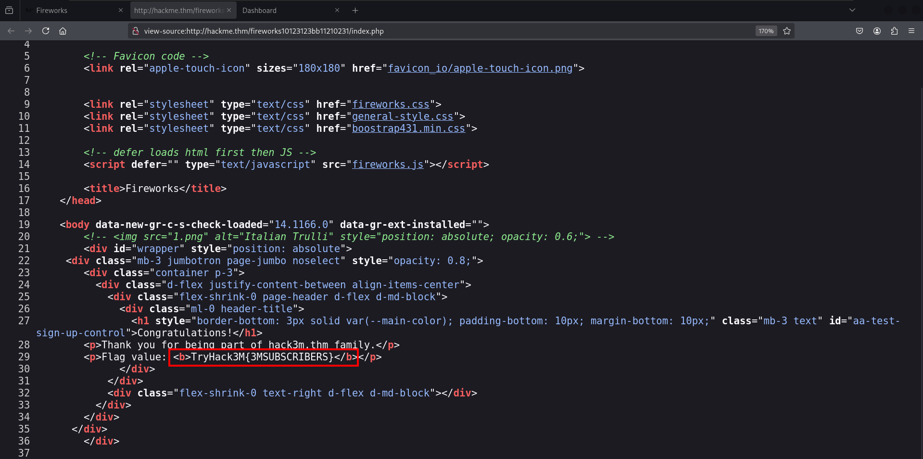Open the fireworks.css stylesheet link
This screenshot has width=923, height=459.
[x=391, y=104]
